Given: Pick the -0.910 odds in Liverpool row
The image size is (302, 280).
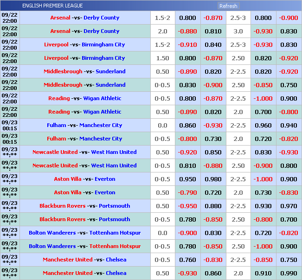Looking at the screenshot, I should point(187,45).
